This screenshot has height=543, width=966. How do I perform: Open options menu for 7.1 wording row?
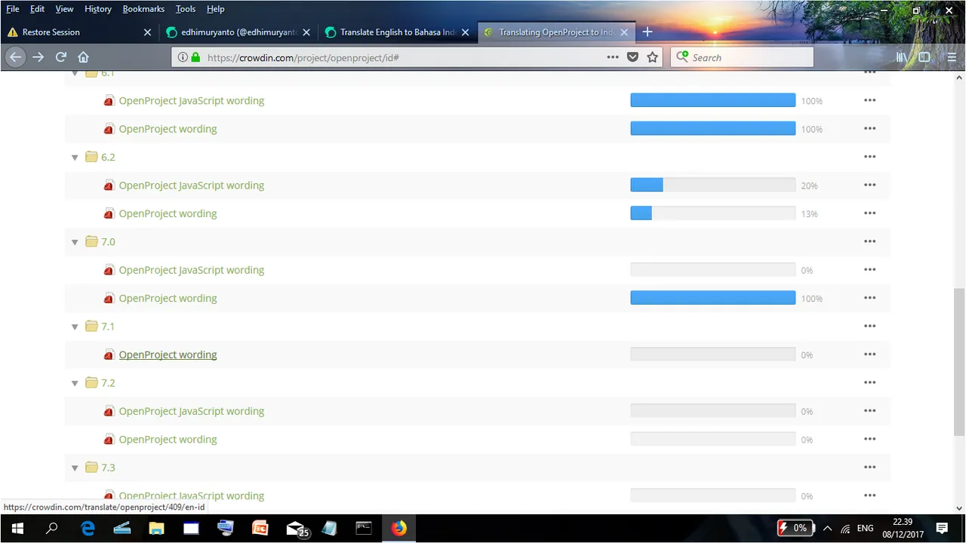[x=869, y=354]
